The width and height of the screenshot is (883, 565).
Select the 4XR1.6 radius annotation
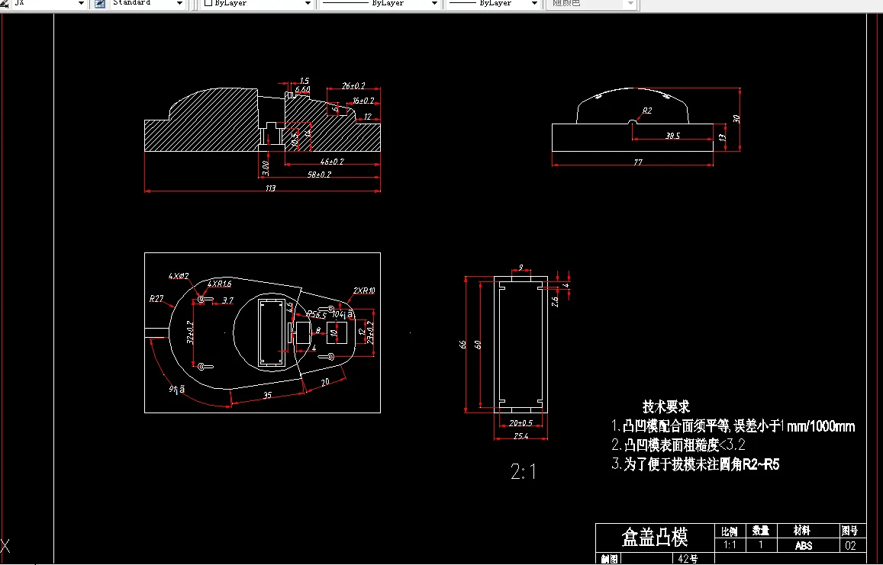pos(220,284)
